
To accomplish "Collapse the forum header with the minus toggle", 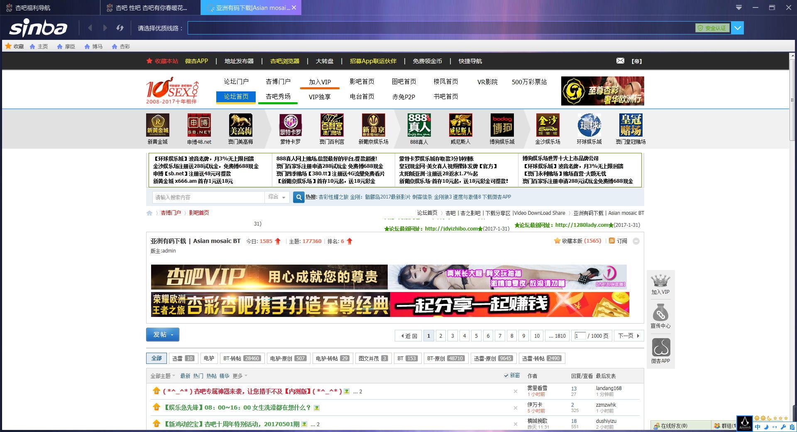I will point(636,241).
